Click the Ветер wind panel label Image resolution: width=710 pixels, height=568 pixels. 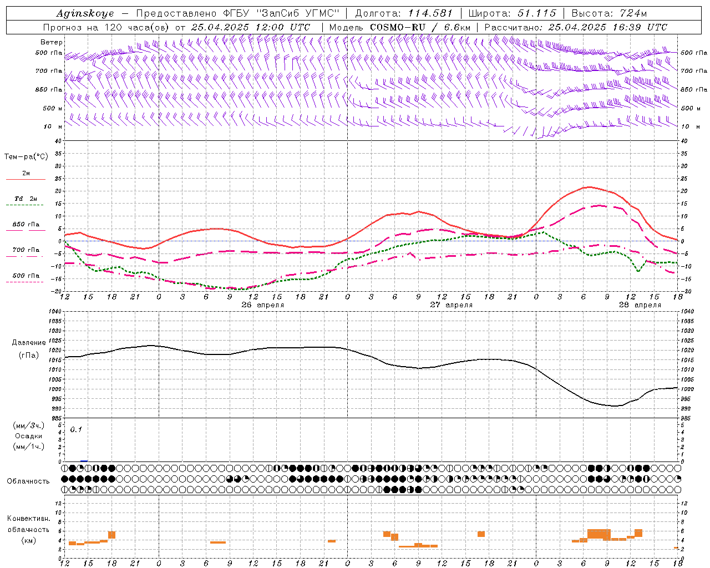tap(52, 42)
